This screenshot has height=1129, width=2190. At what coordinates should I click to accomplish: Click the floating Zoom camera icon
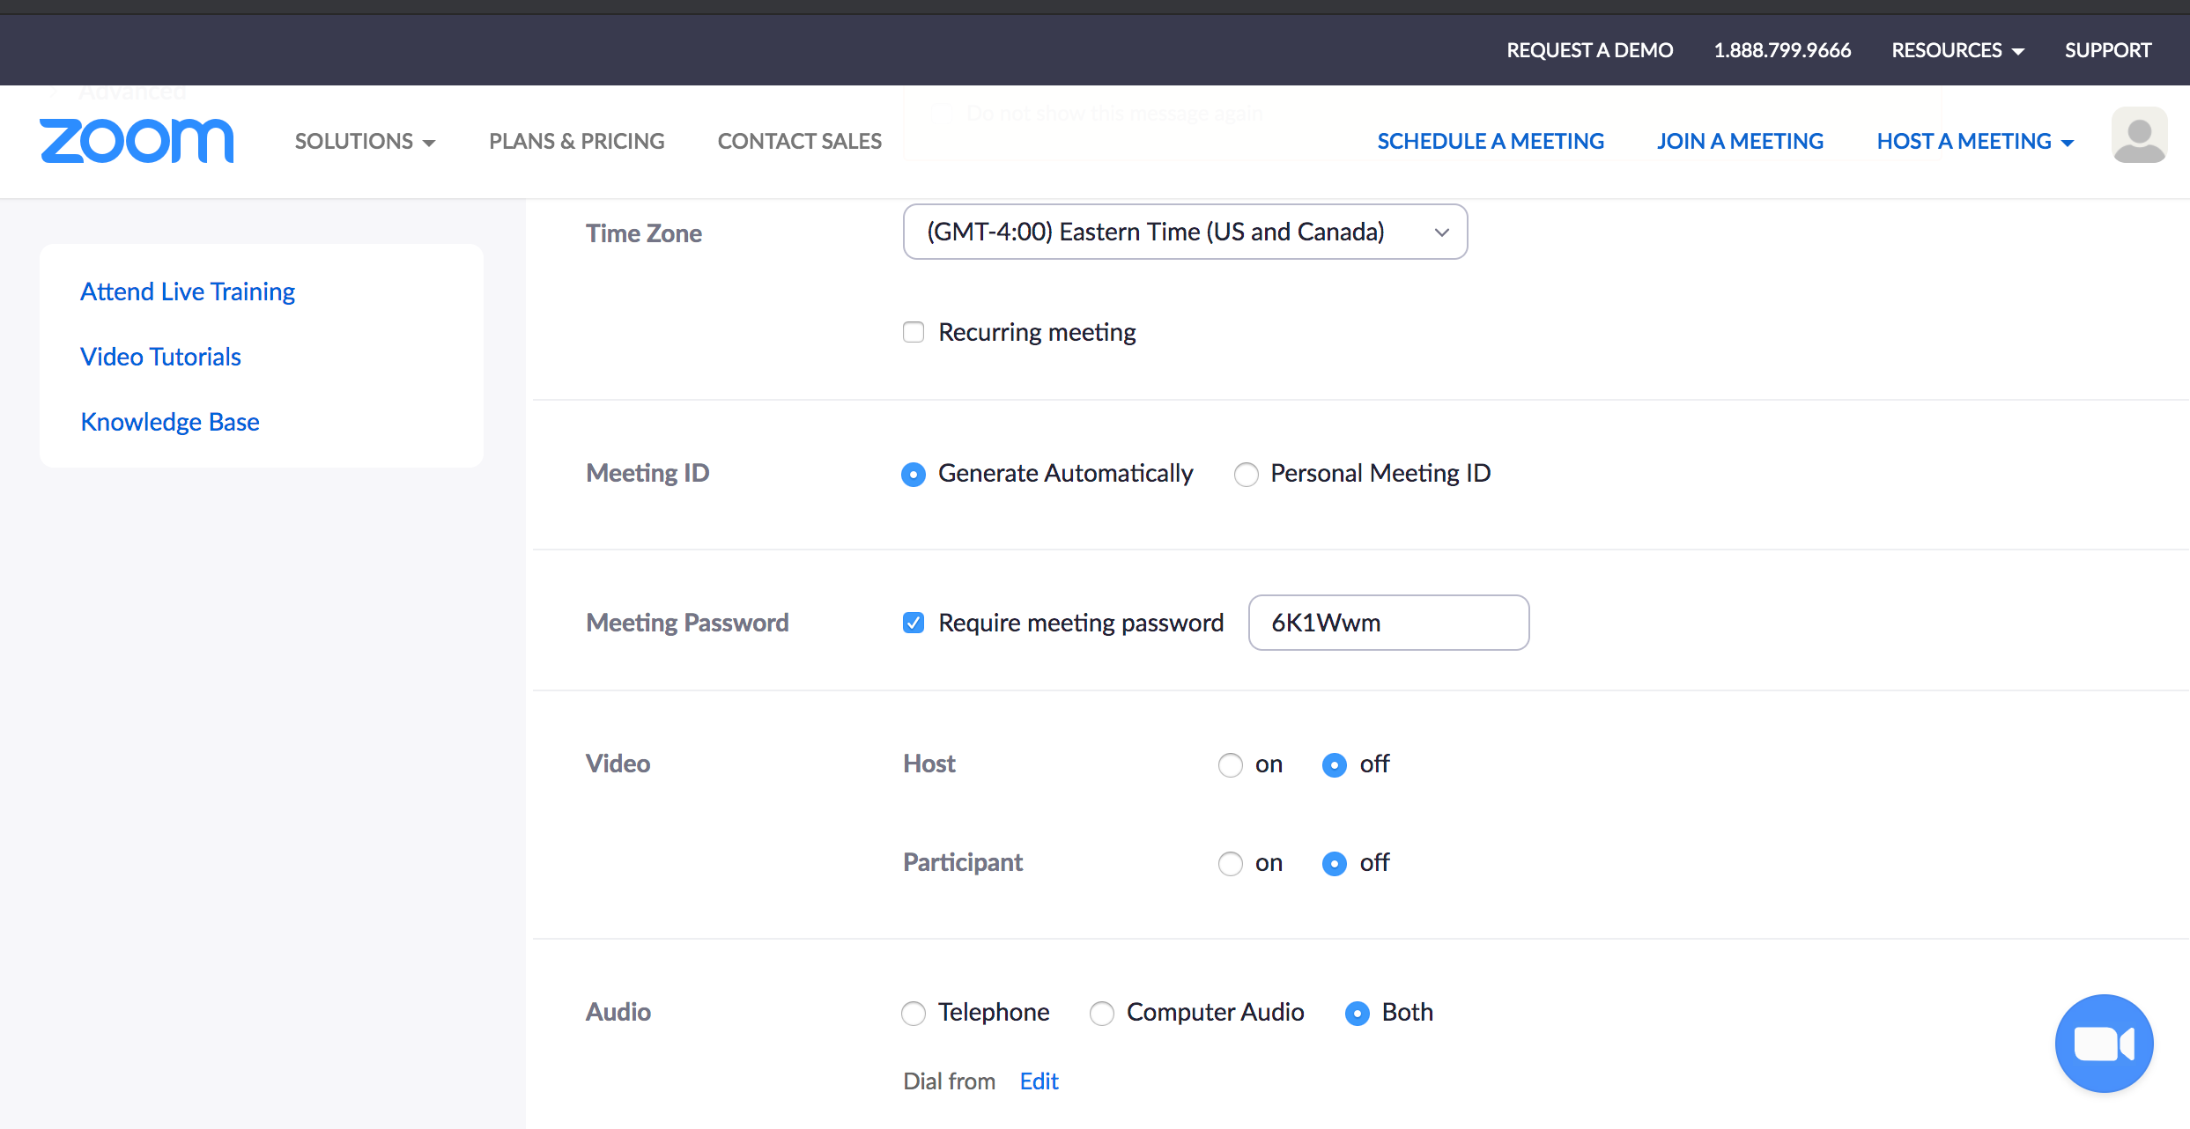coord(2105,1043)
